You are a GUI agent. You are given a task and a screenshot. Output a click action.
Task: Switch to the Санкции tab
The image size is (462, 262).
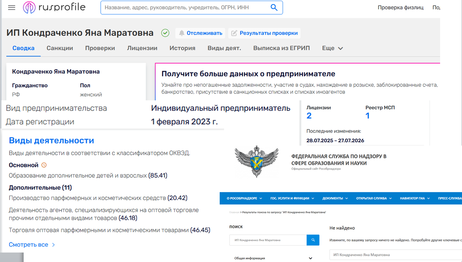click(x=60, y=48)
